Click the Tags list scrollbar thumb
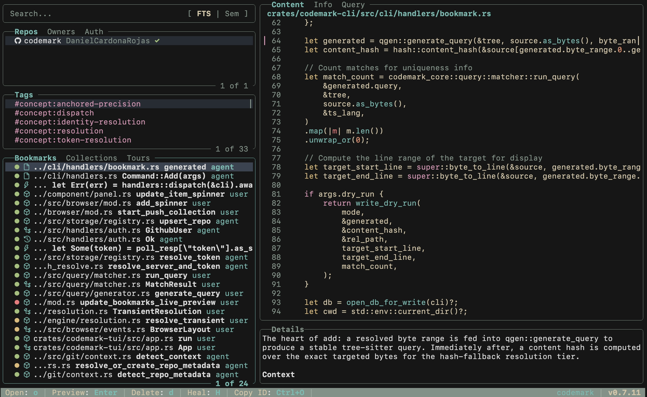The image size is (647, 397). tap(251, 104)
